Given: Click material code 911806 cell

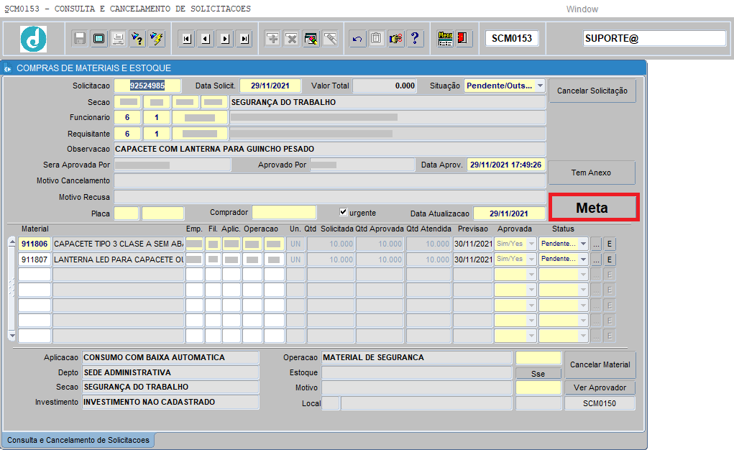Looking at the screenshot, I should pos(35,244).
